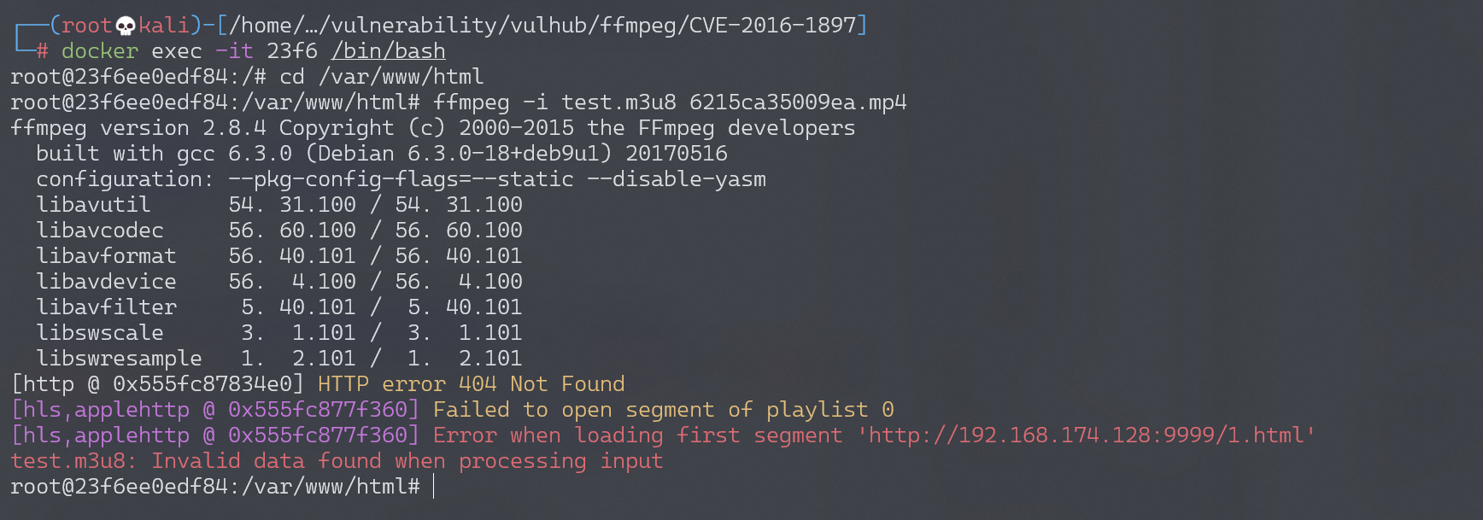Click the skull icon in Kali prompt
Viewport: 1483px width, 520px height.
tap(125, 26)
